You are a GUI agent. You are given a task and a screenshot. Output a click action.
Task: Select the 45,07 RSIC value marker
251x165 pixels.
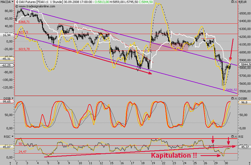7,147
